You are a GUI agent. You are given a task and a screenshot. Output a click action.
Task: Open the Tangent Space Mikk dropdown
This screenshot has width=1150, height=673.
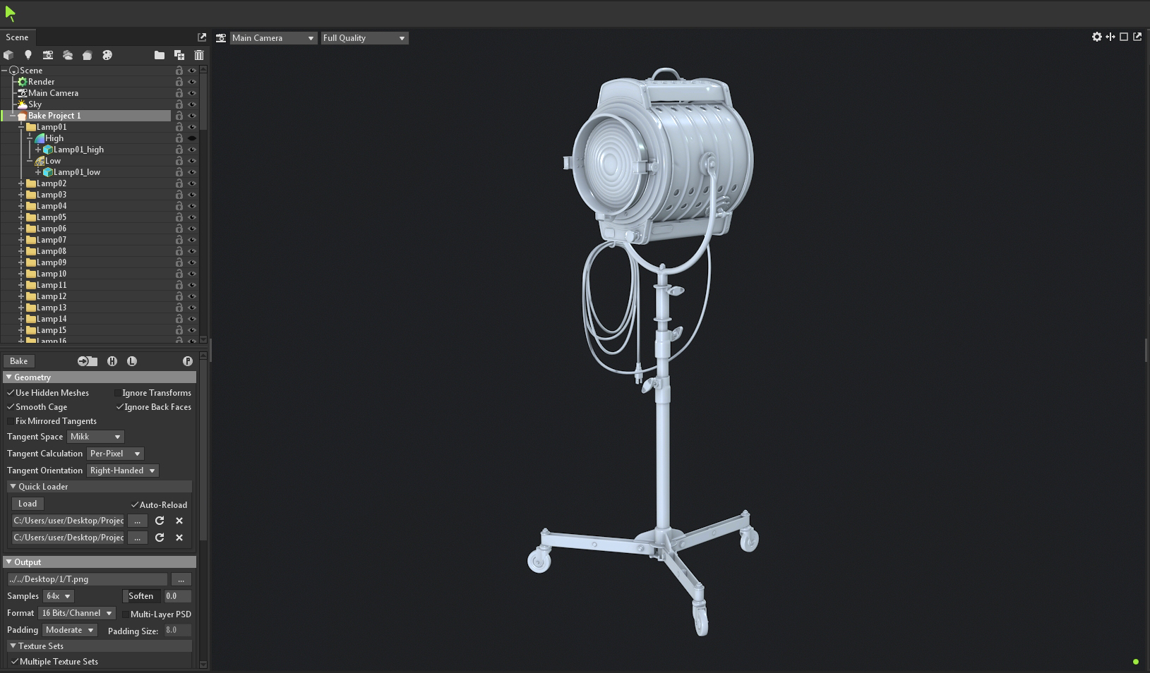[95, 437]
